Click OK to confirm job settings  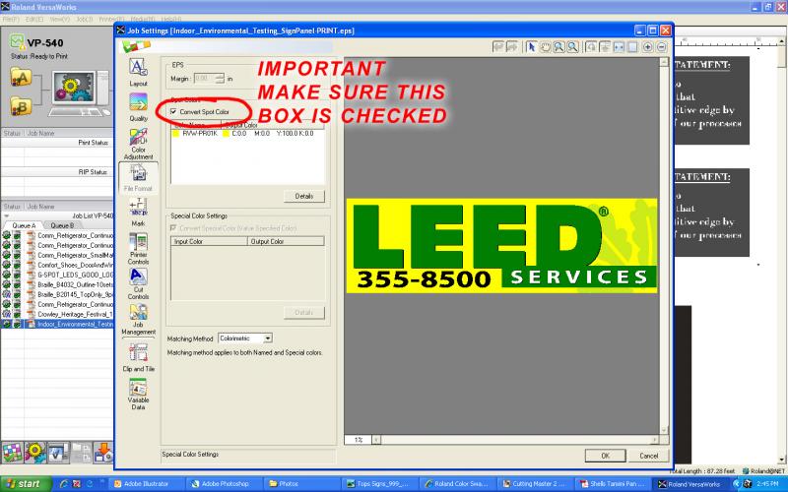(605, 456)
